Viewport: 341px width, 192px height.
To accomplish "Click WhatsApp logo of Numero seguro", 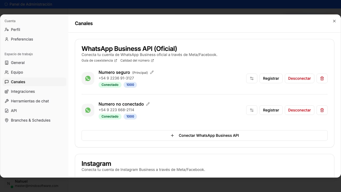I will 88,78.
